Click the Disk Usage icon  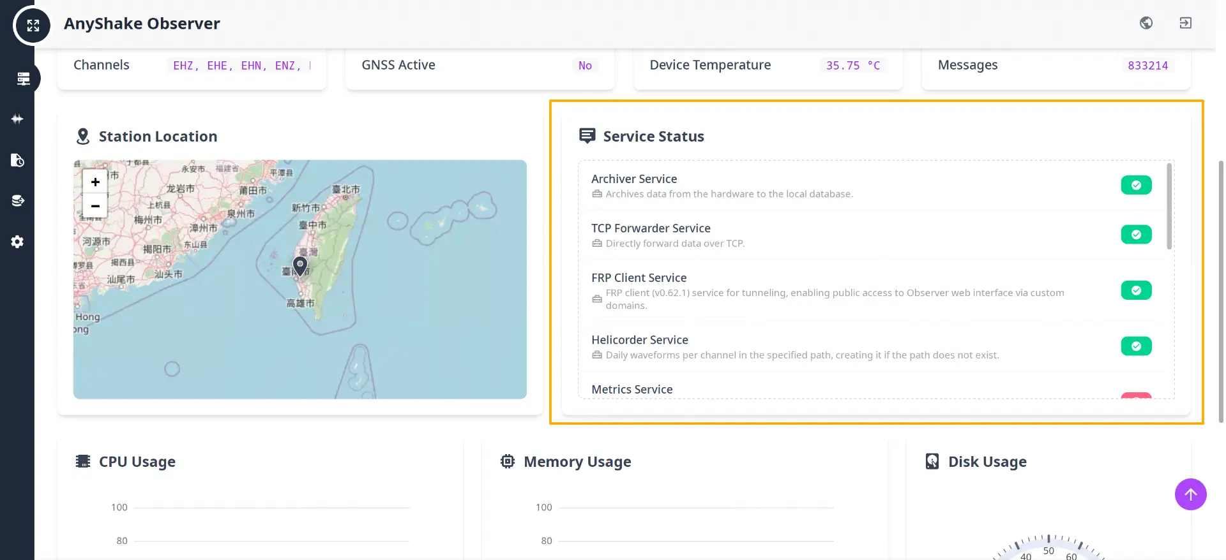point(932,461)
